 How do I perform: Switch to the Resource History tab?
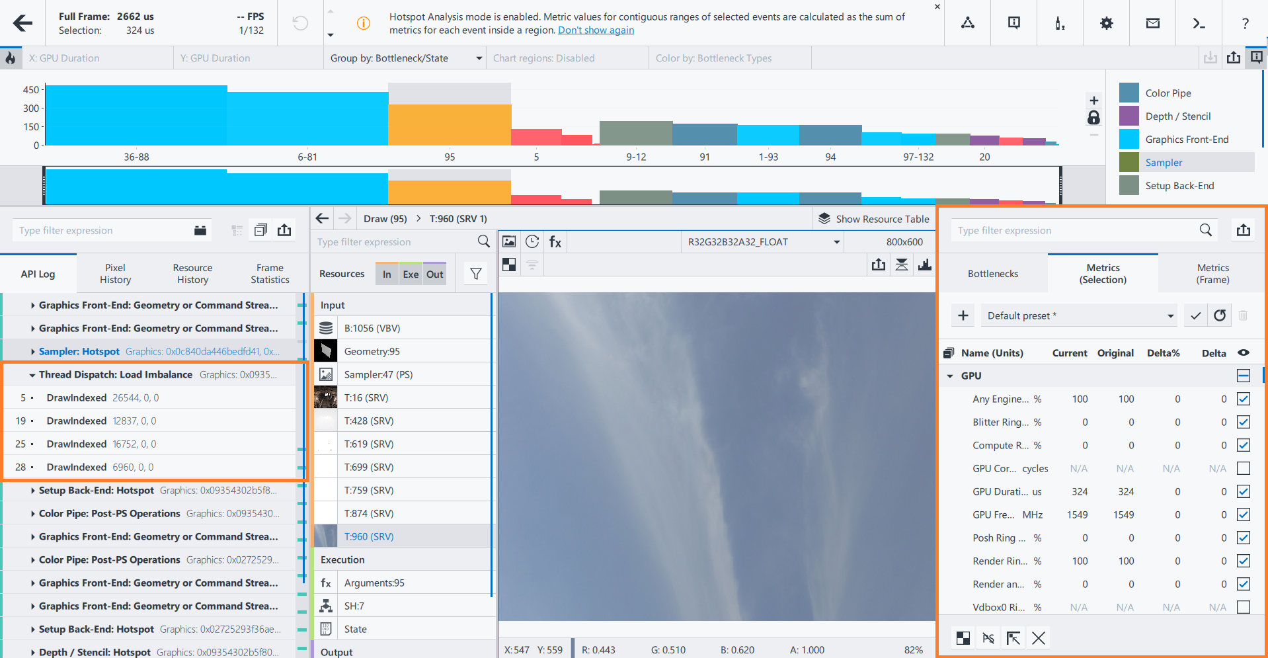coord(192,274)
